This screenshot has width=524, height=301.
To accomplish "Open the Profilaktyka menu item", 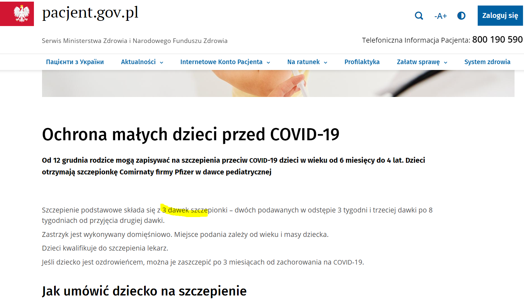I will click(362, 62).
